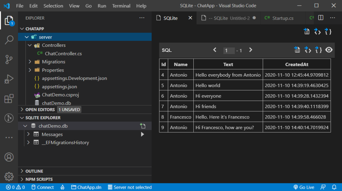Click the notifications bell in status bar
The width and height of the screenshot is (342, 191).
(334, 187)
